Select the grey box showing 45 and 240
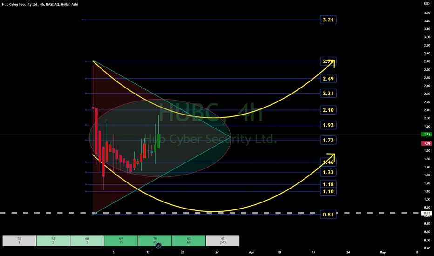Image resolution: width=434 pixels, height=256 pixels. coord(223,241)
